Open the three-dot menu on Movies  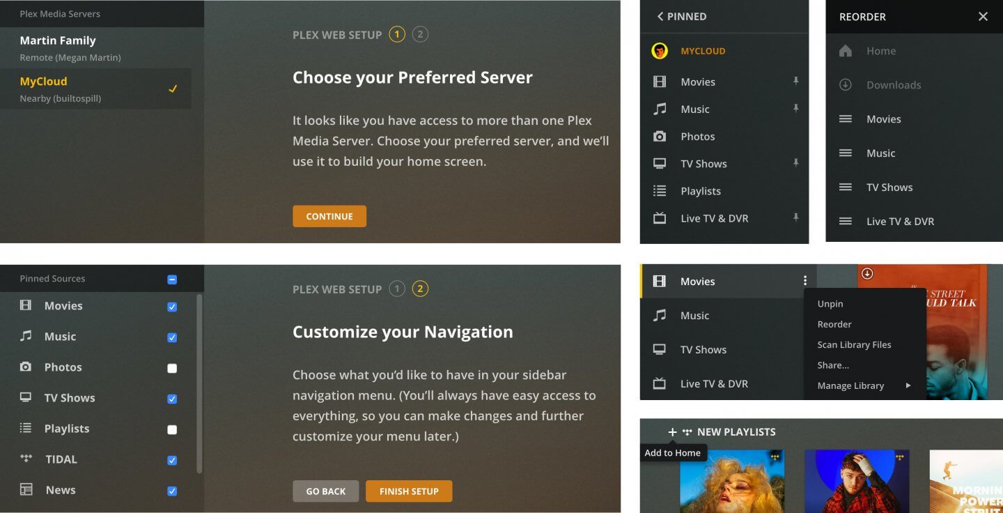click(805, 281)
